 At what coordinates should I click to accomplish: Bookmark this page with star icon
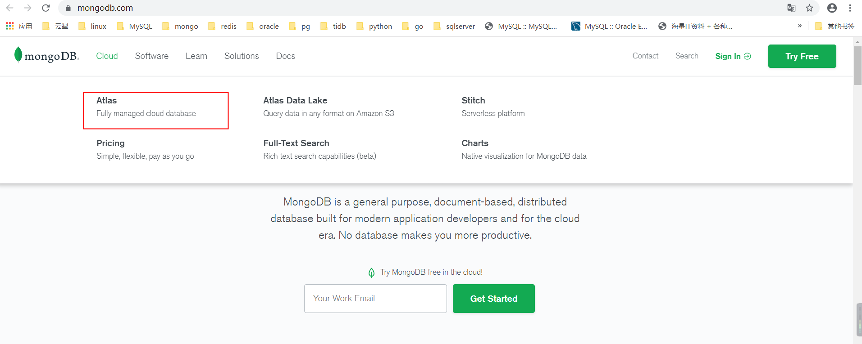[x=810, y=8]
